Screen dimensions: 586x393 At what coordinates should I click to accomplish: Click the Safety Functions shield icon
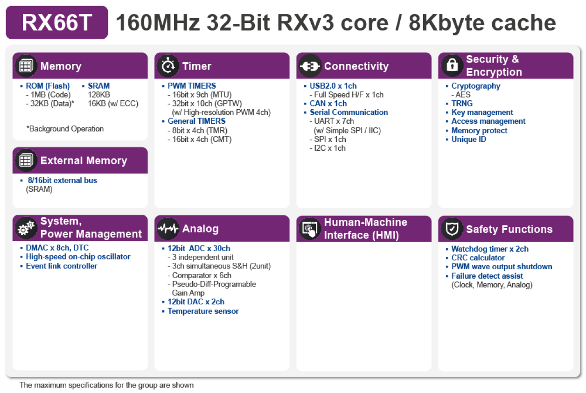pos(451,229)
